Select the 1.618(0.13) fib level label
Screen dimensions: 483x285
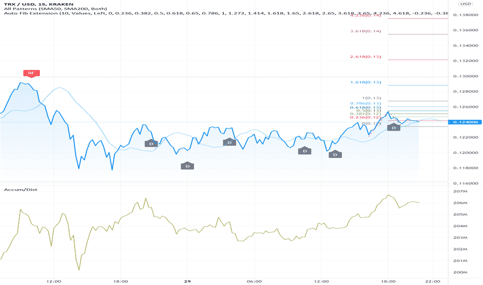pyautogui.click(x=366, y=82)
